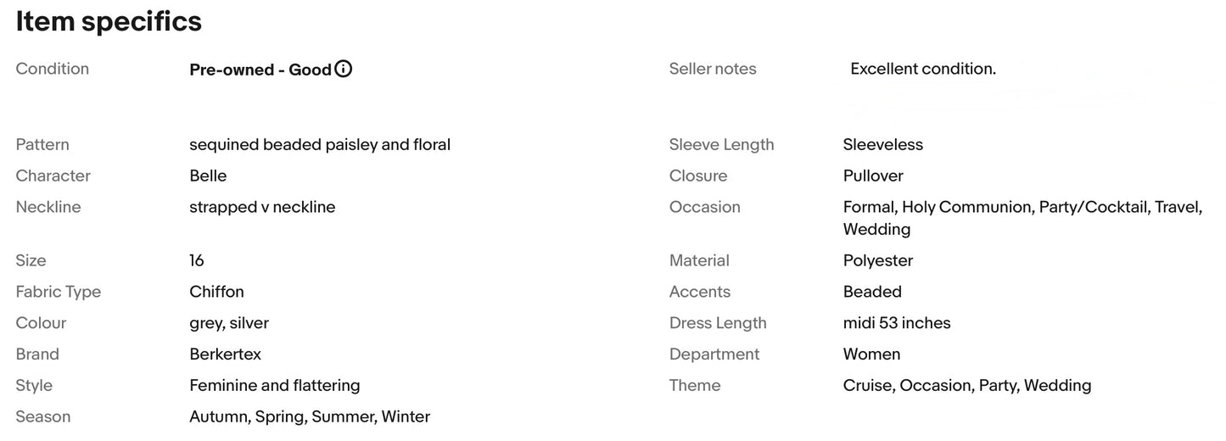Click the Size value 16
The image size is (1226, 441).
[197, 260]
